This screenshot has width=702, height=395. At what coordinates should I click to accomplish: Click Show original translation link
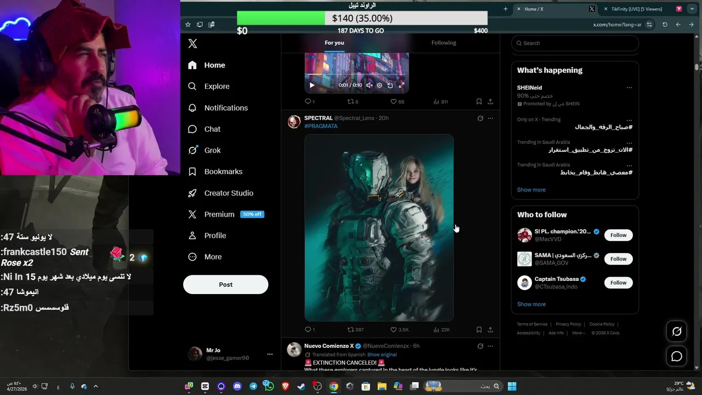click(382, 355)
